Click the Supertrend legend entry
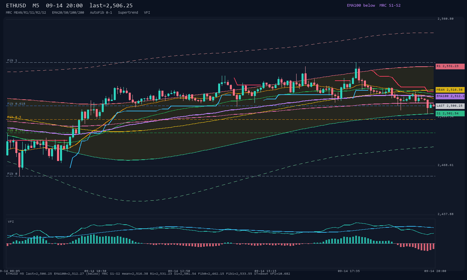 point(128,12)
